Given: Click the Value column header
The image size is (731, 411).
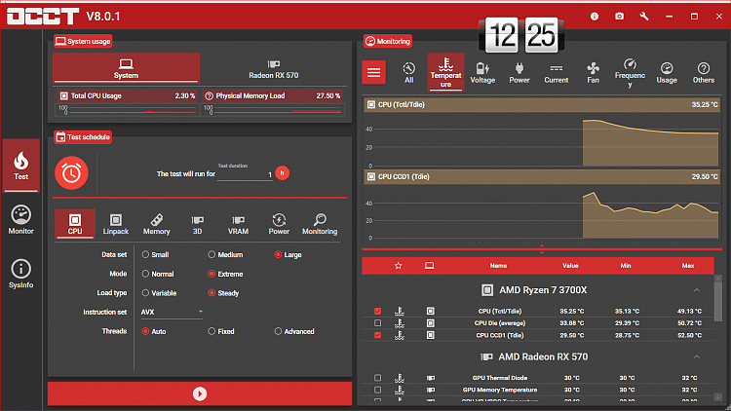Looking at the screenshot, I should [570, 266].
